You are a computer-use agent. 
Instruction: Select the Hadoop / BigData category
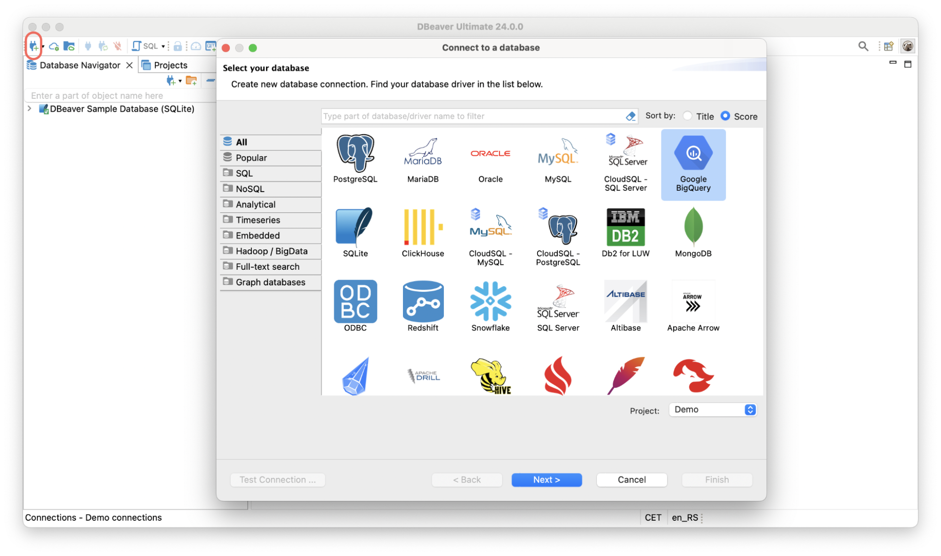click(x=269, y=251)
